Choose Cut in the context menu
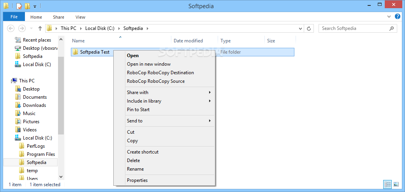405x192 pixels. tap(131, 132)
